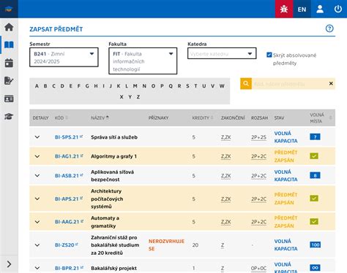
Task: Click PŘEDMĚT ZAPSÁN status for BI-AG1.21
Action: (x=286, y=156)
